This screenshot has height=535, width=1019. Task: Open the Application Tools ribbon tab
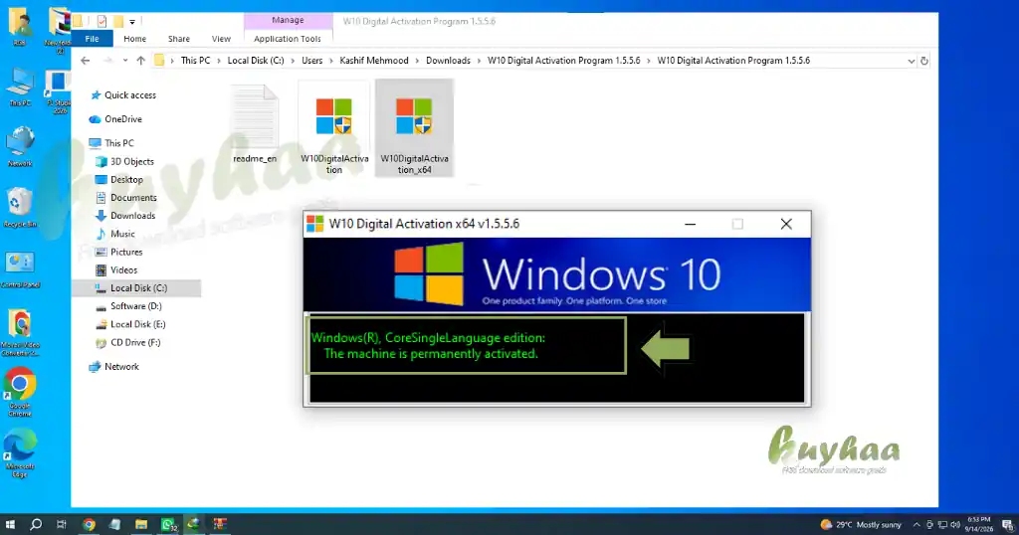pos(288,39)
